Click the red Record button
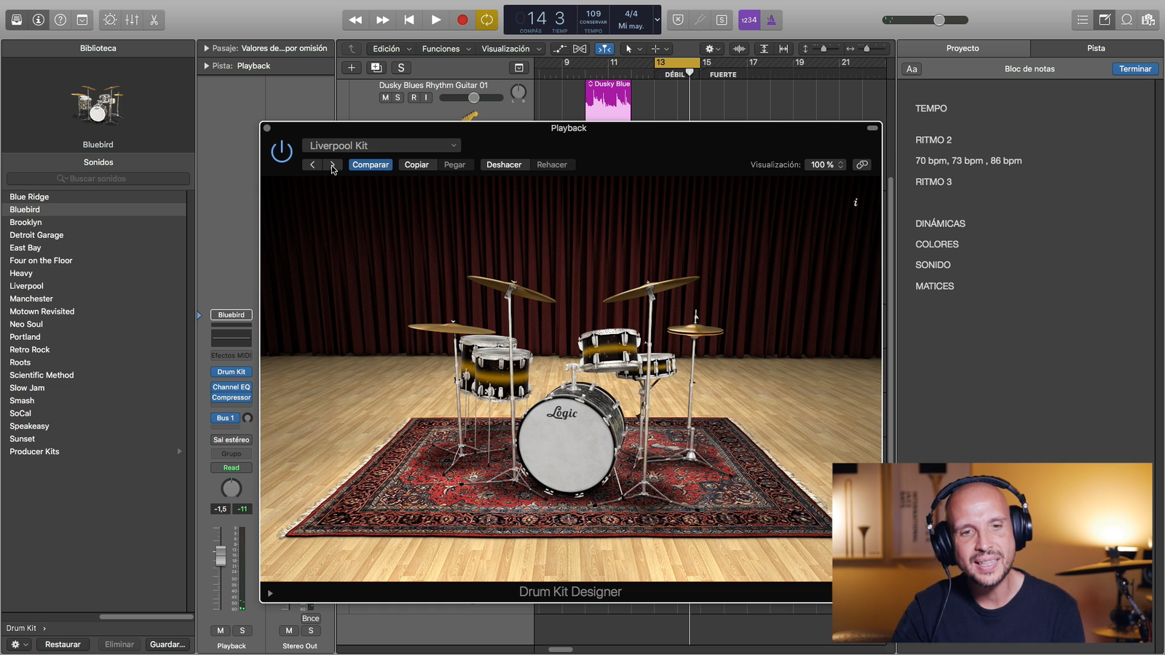Image resolution: width=1165 pixels, height=655 pixels. point(462,20)
